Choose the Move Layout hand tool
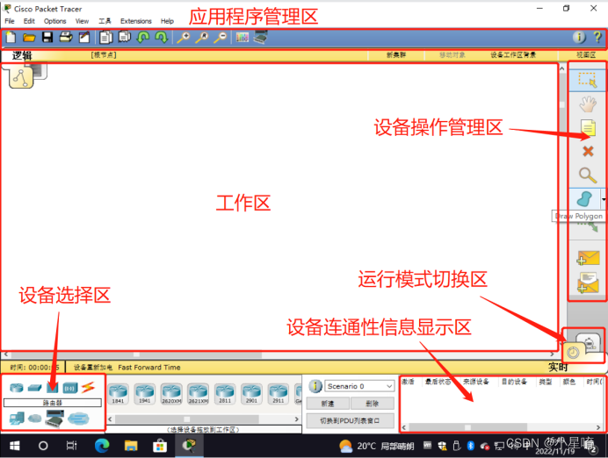608x458 pixels. point(588,104)
